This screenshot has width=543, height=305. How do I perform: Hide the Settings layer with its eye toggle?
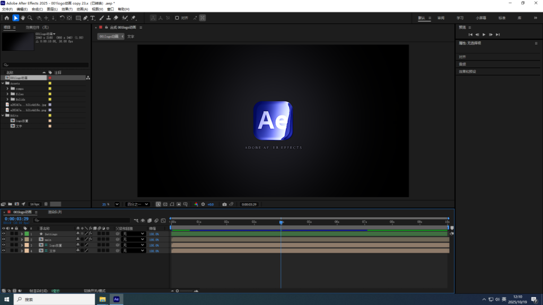[4, 233]
